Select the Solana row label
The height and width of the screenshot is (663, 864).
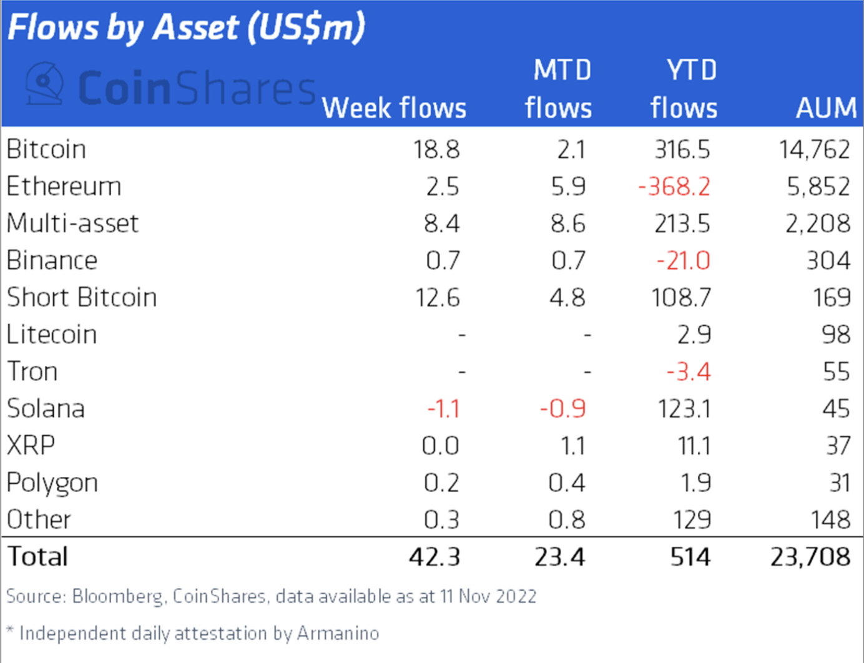tap(46, 408)
